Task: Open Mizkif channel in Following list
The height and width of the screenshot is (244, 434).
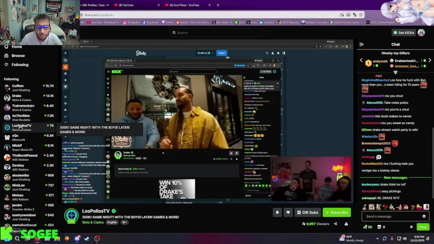Action: [29, 147]
